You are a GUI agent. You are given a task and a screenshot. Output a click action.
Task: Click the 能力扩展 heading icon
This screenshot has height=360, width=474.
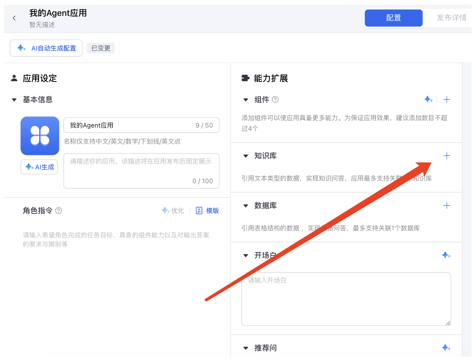[x=246, y=78]
